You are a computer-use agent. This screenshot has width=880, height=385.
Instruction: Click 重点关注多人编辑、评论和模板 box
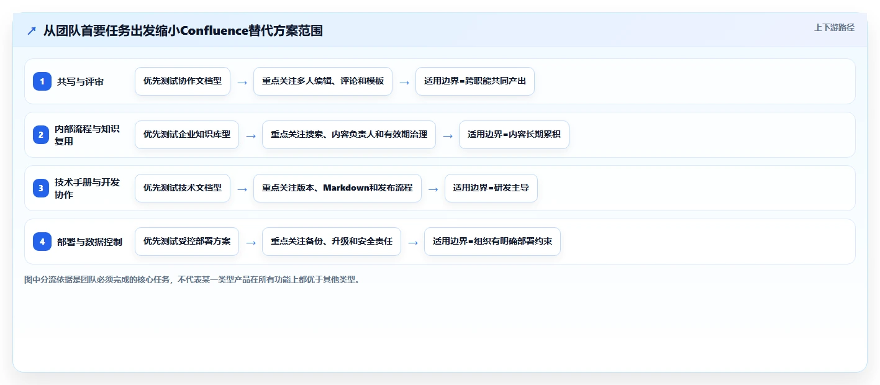tap(323, 81)
